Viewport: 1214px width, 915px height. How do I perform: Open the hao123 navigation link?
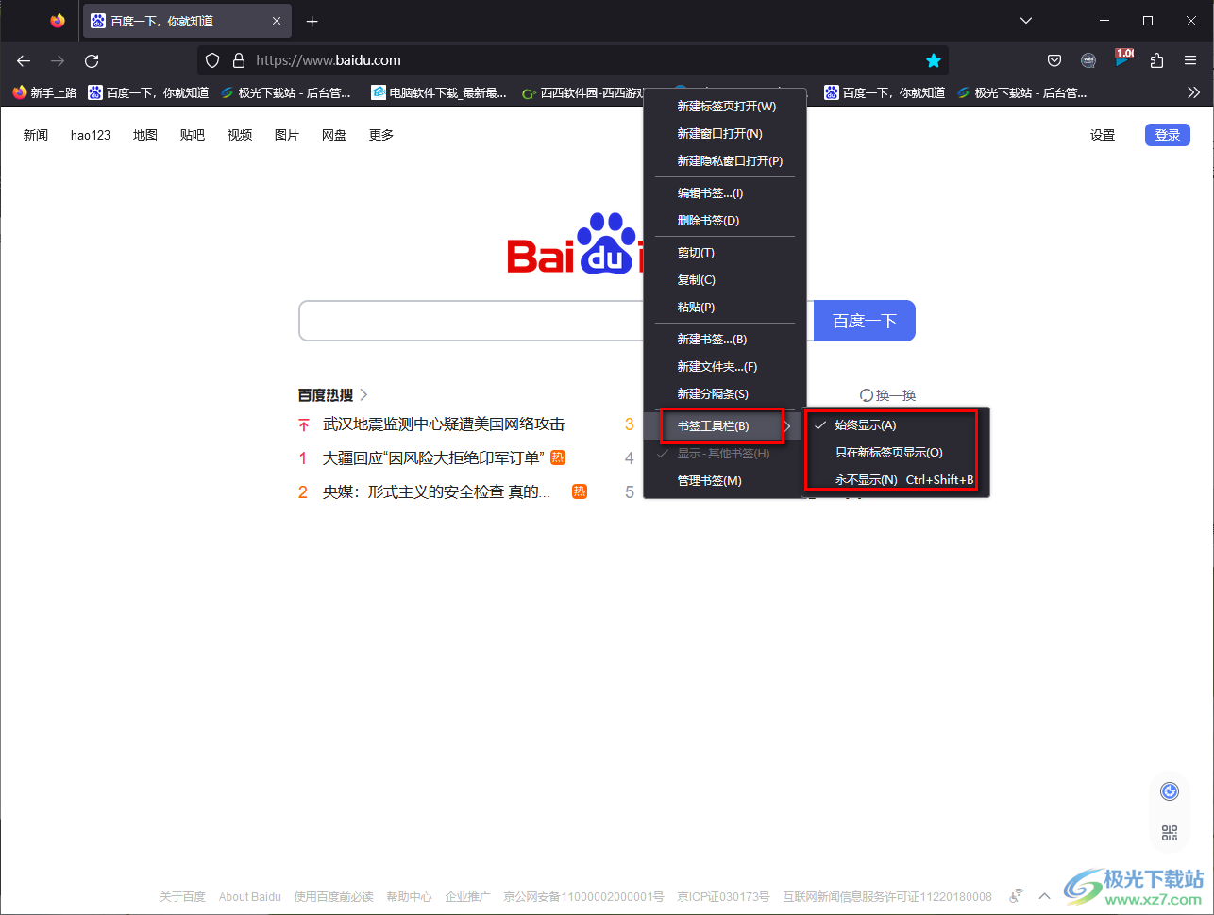coord(90,135)
